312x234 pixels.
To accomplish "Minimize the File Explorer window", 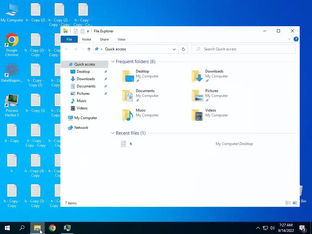I will tap(265, 31).
